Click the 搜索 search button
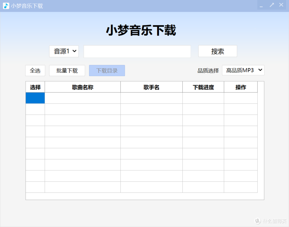 218,51
